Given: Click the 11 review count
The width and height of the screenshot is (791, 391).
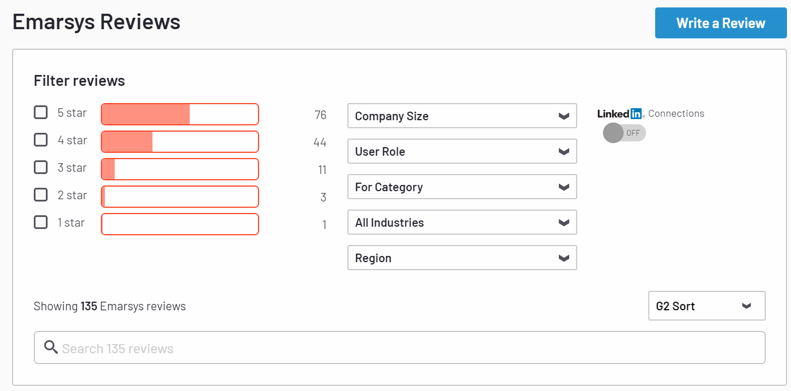Looking at the screenshot, I should click(x=322, y=170).
